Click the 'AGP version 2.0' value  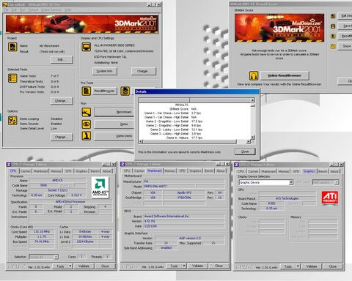click(190, 238)
